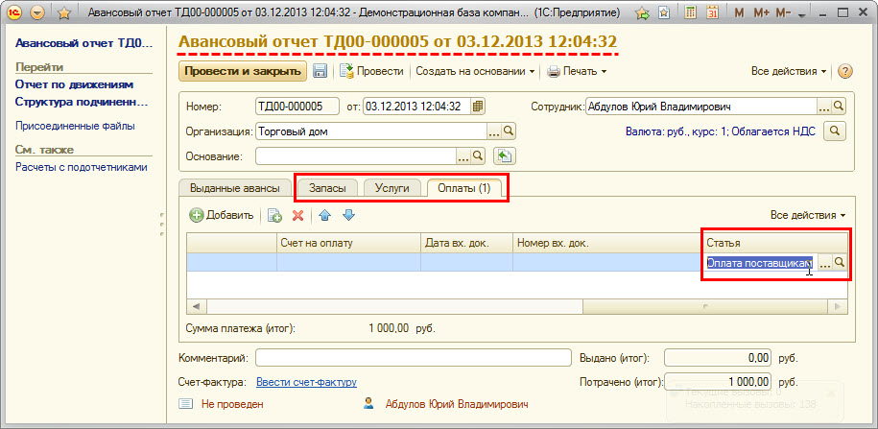Switch to the Запасы tab
Screen dimensions: 878x429
[x=328, y=188]
